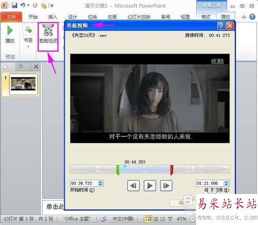Click the red end trim marker on the timeline

pos(172,170)
